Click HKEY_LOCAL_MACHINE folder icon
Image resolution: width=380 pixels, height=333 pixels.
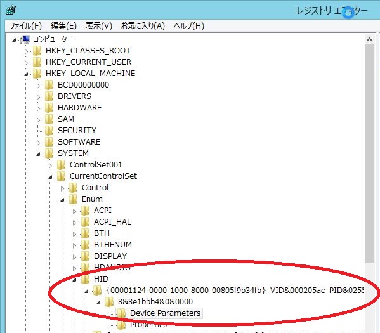click(x=37, y=74)
